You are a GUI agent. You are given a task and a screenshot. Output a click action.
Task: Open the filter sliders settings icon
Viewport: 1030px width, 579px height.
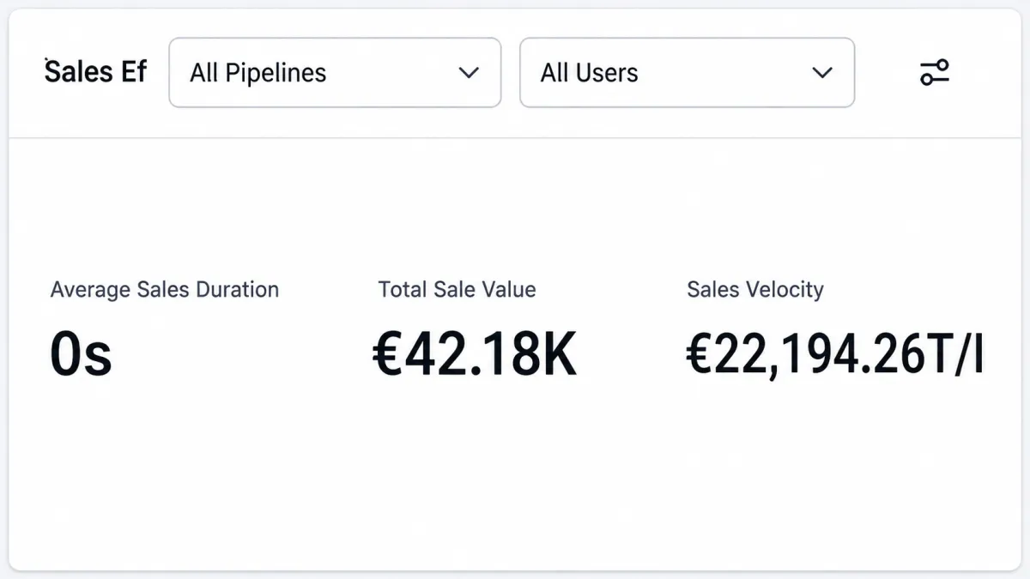pyautogui.click(x=935, y=72)
